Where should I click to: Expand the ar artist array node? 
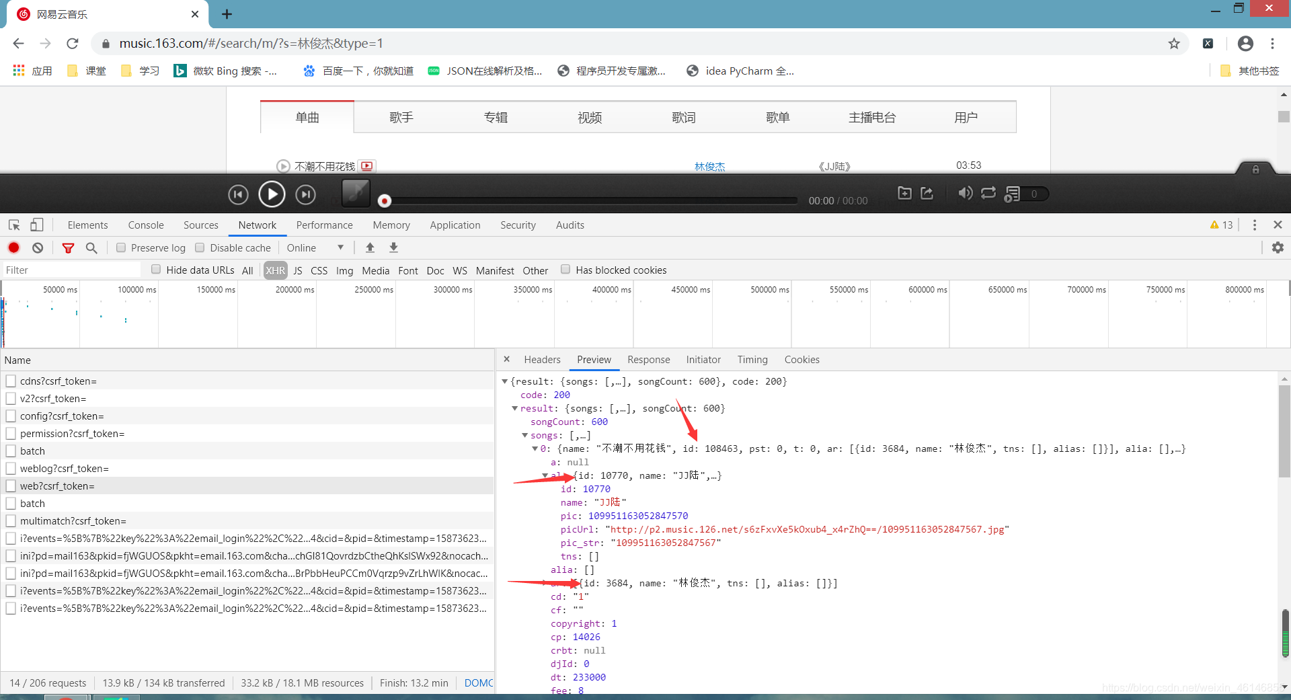(x=545, y=583)
